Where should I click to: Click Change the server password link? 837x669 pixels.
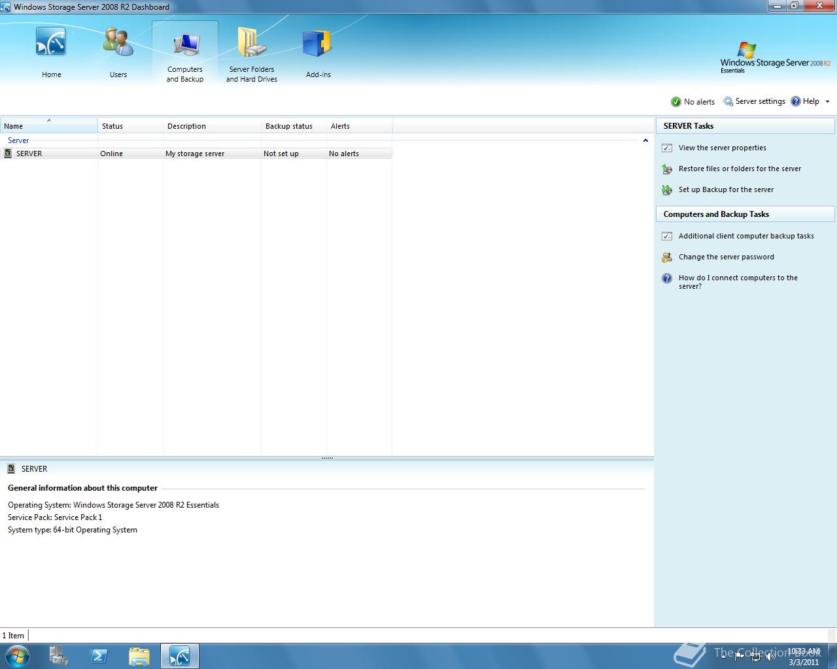[x=726, y=257]
